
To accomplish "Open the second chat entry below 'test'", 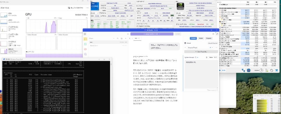I will pos(108,46).
